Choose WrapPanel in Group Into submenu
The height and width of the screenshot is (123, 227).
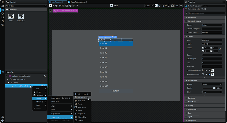pos(82,114)
